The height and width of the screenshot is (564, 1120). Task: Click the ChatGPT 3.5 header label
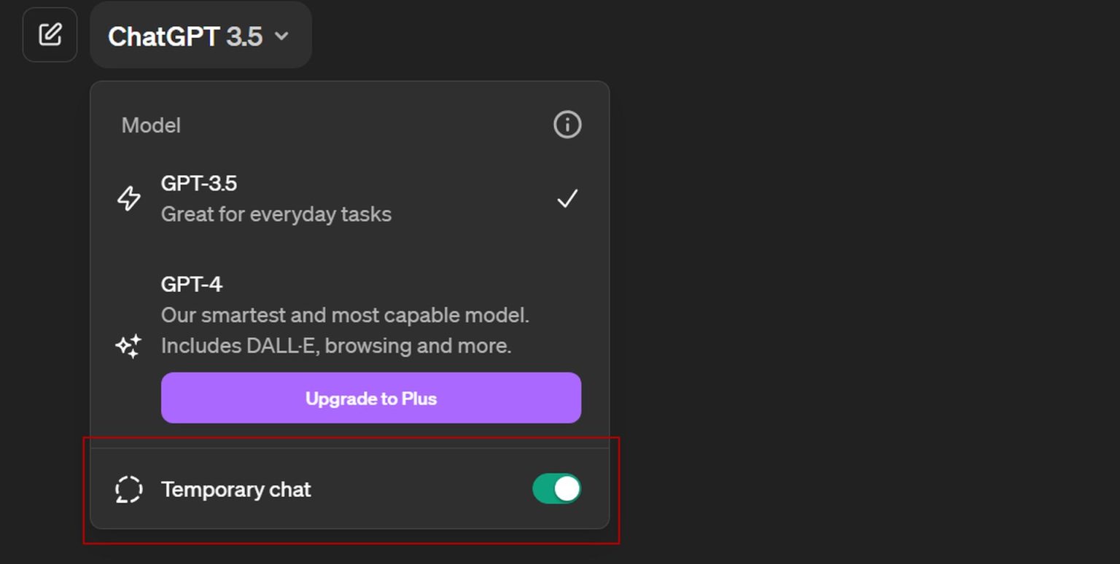click(x=184, y=36)
